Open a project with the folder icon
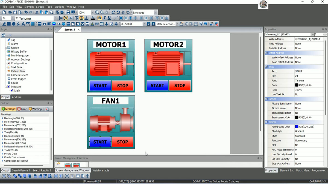328x184 pixels. point(10,12)
